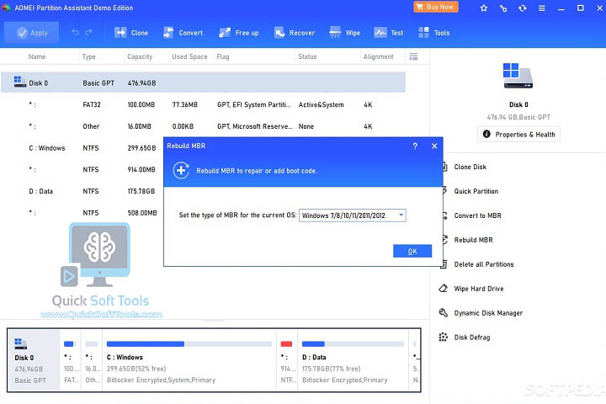Open the Clone tool
Viewport: 606px width, 404px height.
(x=131, y=33)
